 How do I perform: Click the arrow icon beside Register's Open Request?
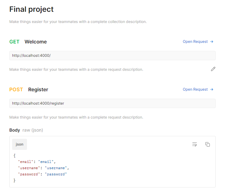pyautogui.click(x=212, y=89)
